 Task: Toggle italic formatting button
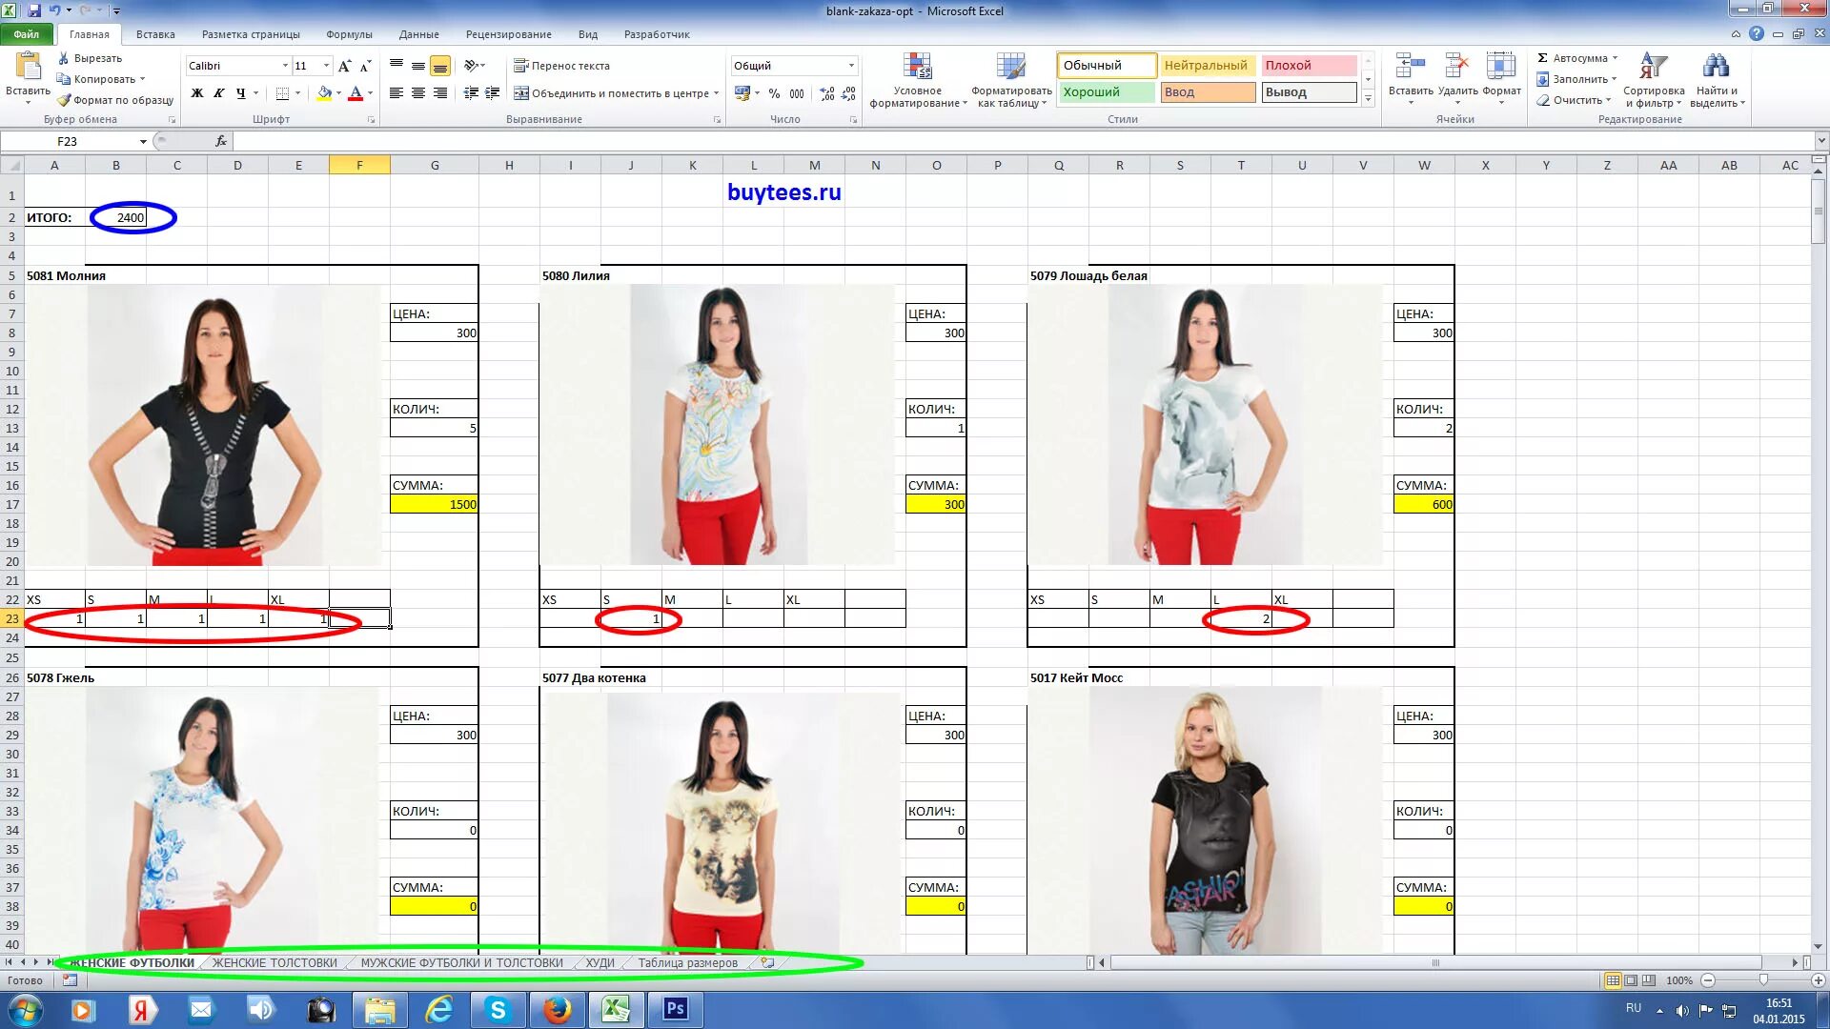click(219, 93)
